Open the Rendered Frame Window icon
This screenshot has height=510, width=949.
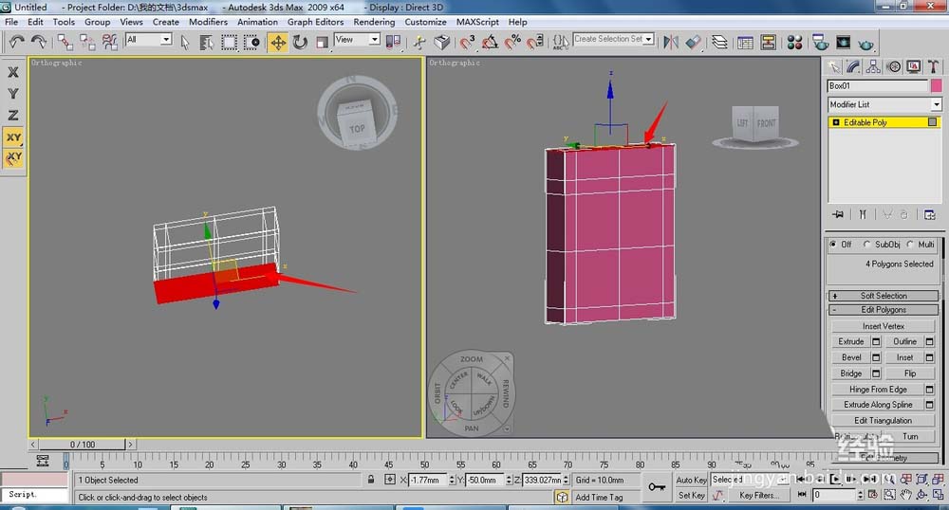coord(843,42)
